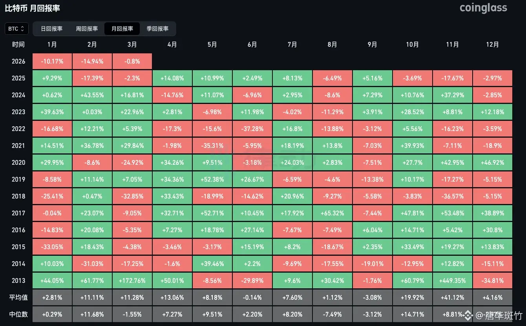Click the +27.14% cell in 2016
The image size is (526, 326).
click(252, 230)
